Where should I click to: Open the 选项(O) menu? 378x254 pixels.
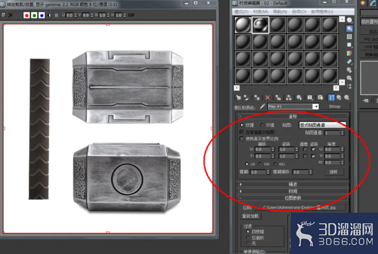(x=299, y=12)
